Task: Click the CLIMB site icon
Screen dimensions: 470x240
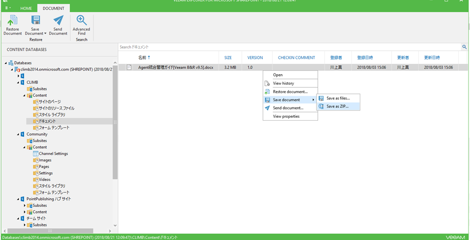Action: (23, 82)
